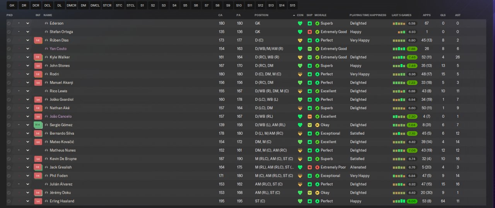Image resolution: width=495 pixels, height=208 pixels.
Task: Open Erling Haaland's player profile
Action: [x=62, y=201]
